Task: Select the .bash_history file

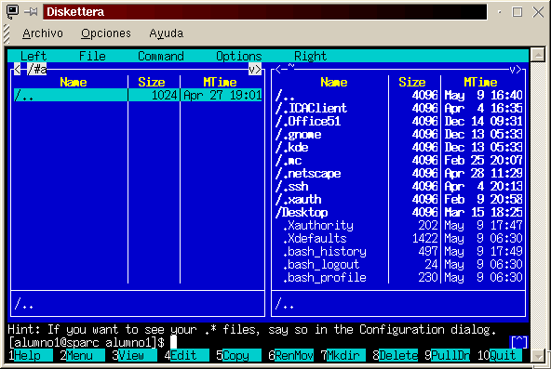Action: [398, 252]
